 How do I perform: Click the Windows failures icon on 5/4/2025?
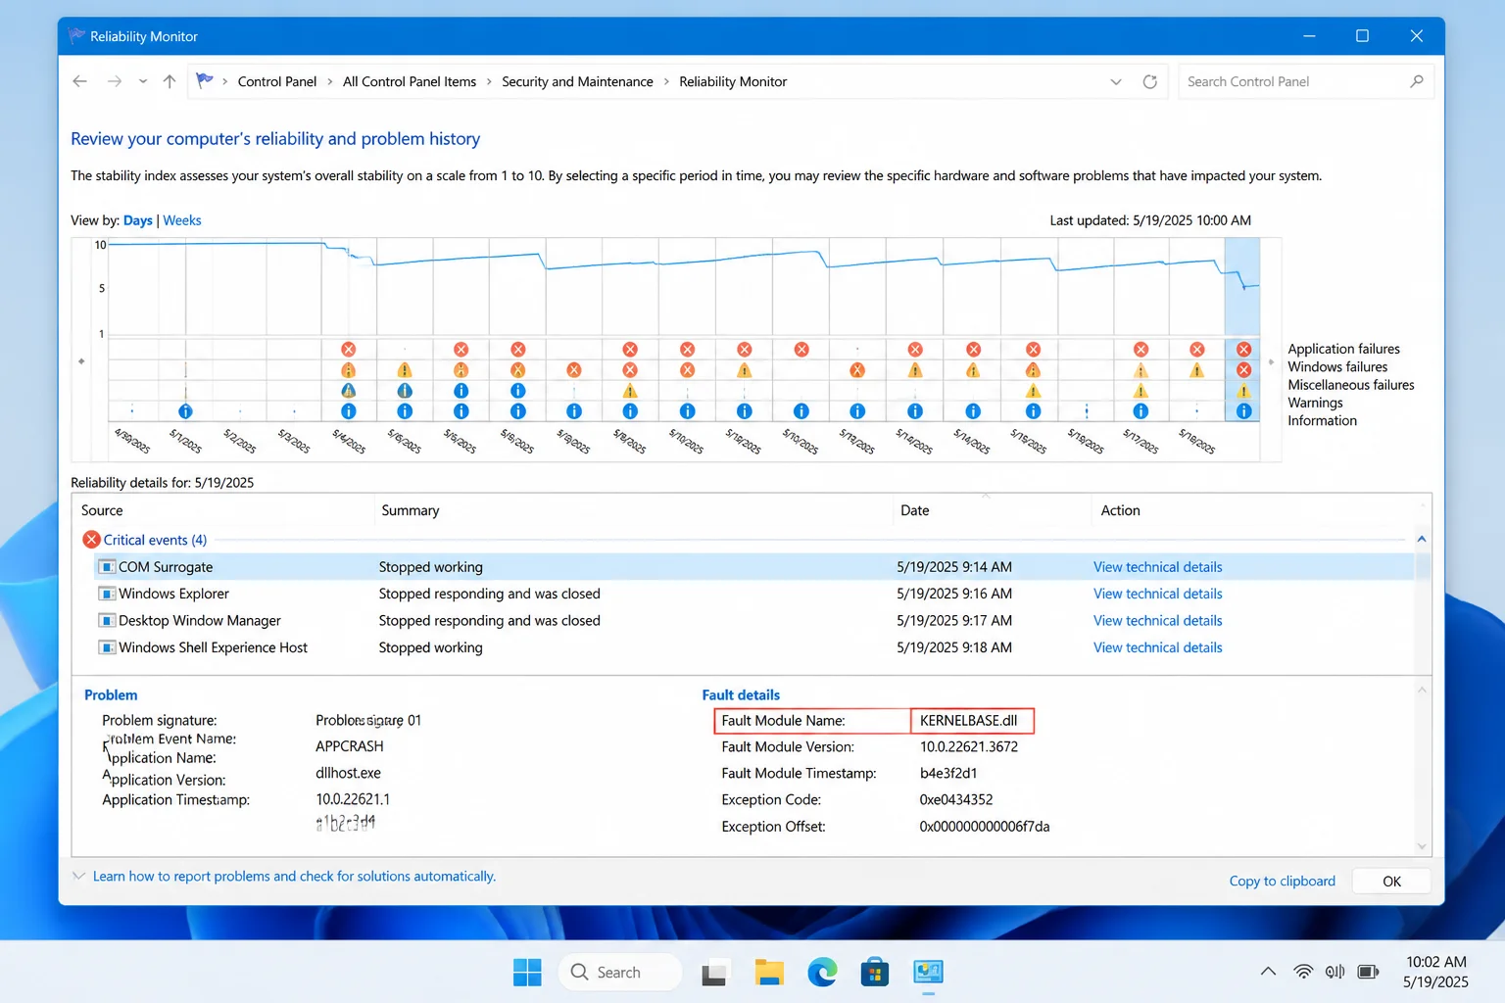348,370
